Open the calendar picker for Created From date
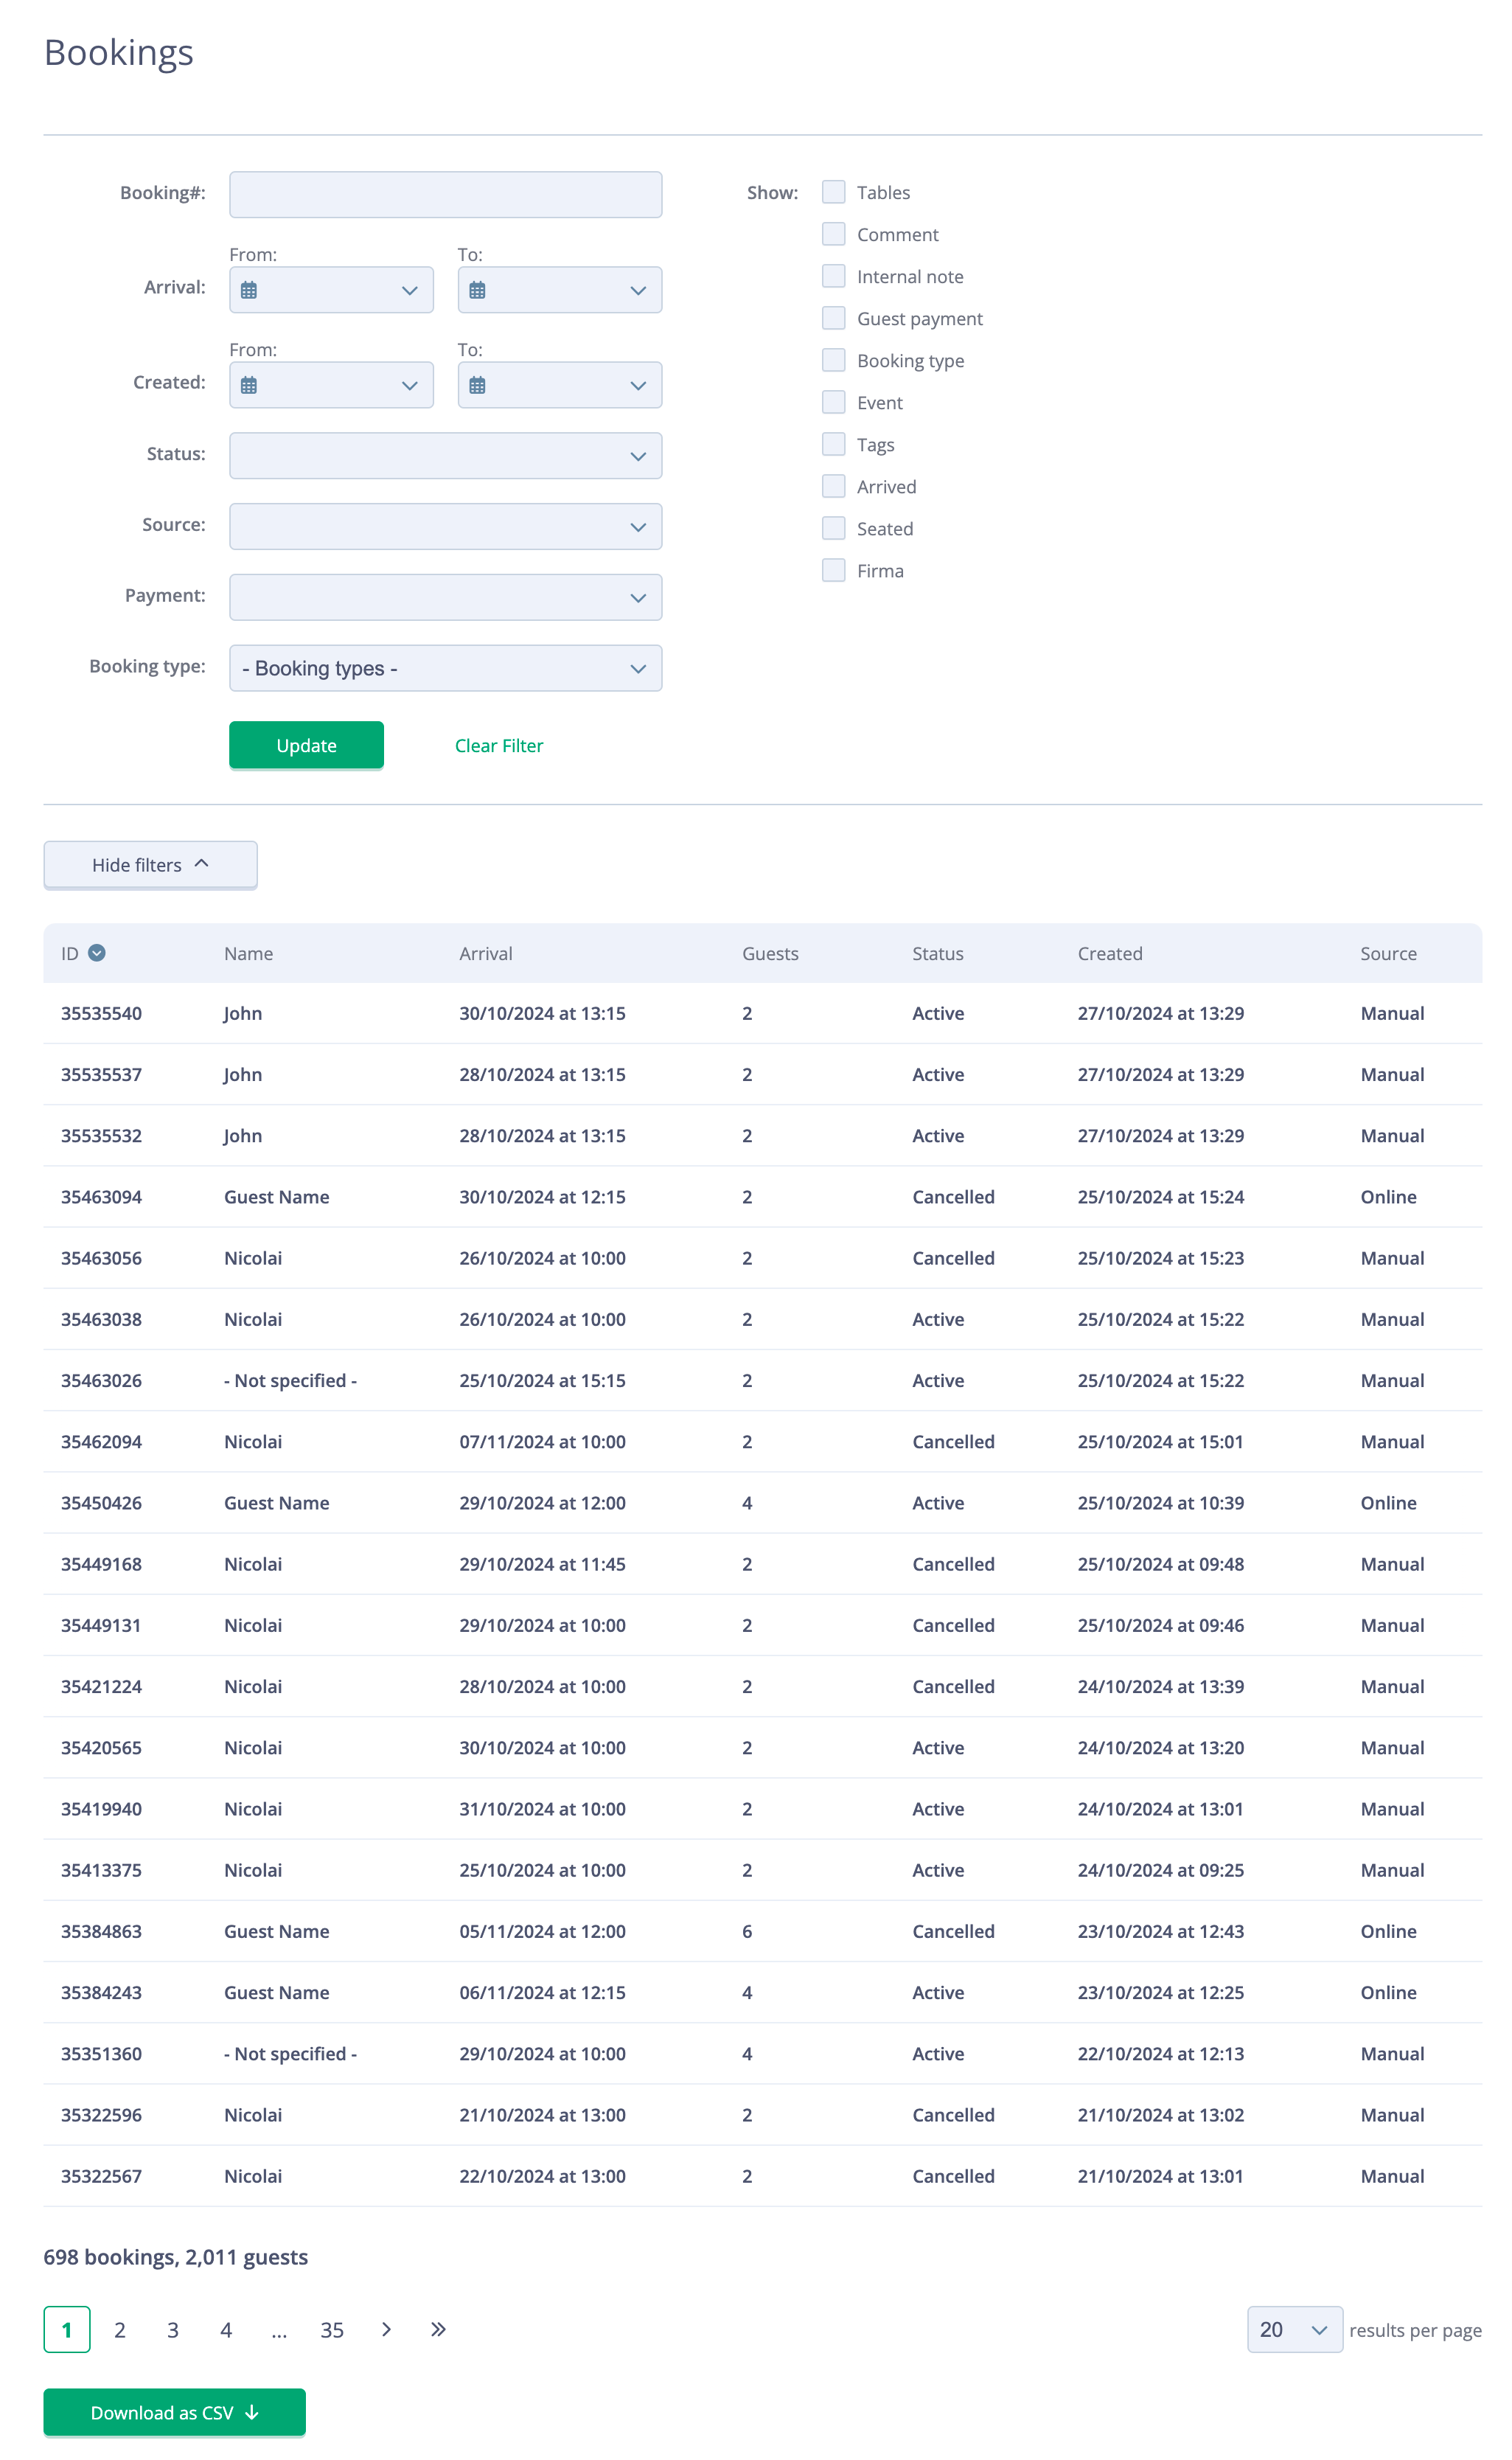1512x2460 pixels. [251, 384]
